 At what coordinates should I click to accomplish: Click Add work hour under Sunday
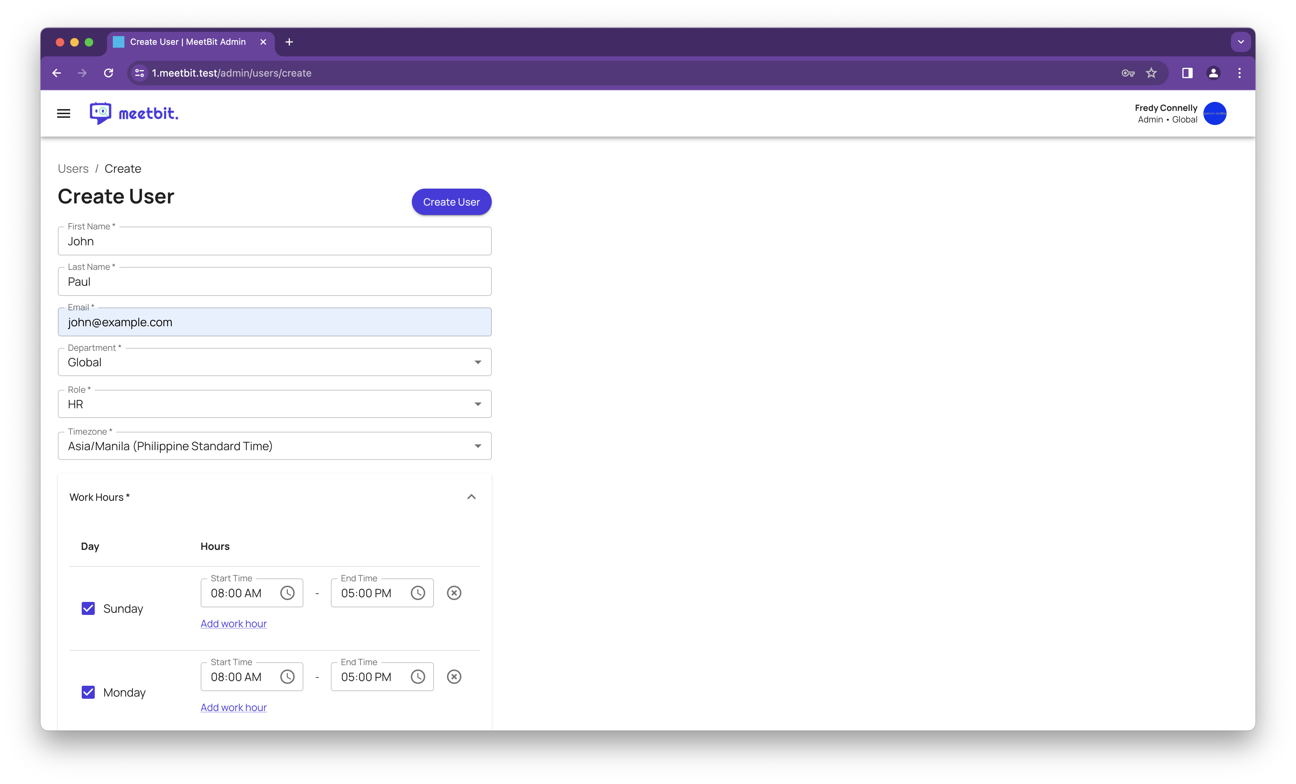click(234, 624)
